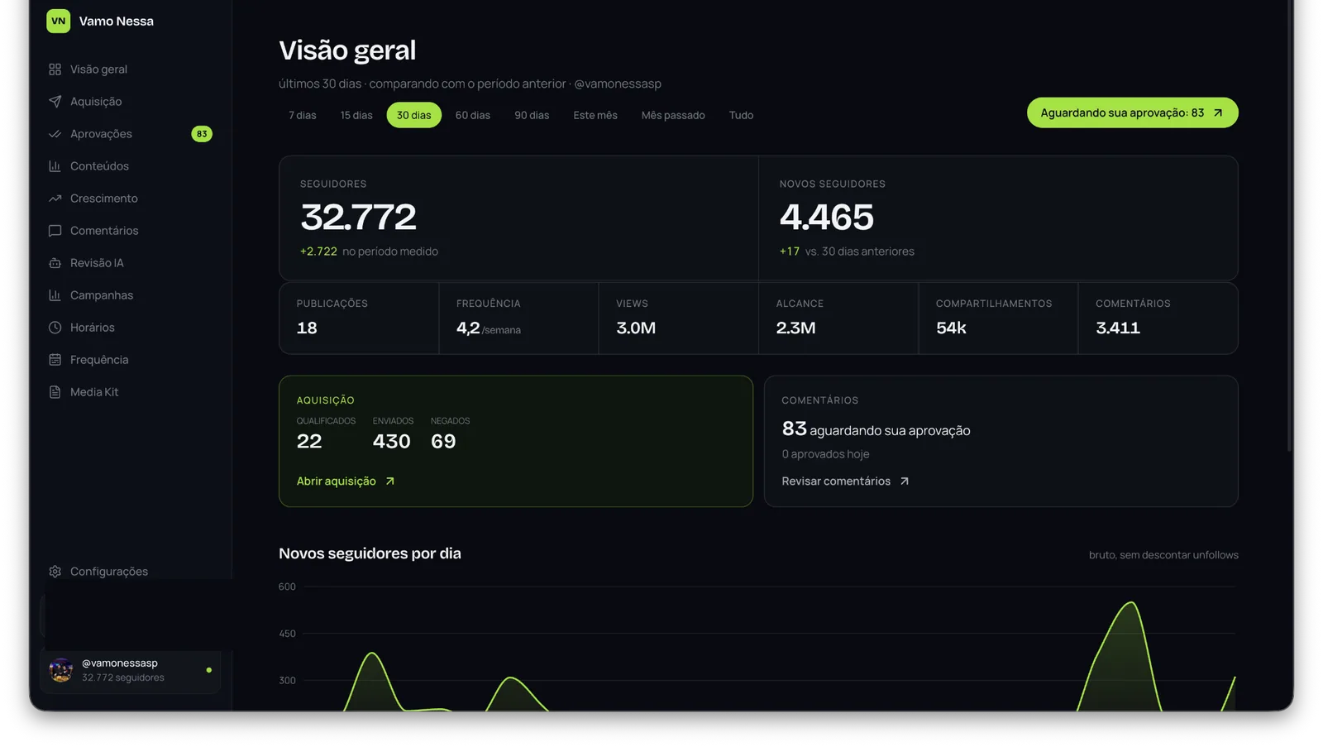
Task: Open Aguardando sua aprovação: 83 button
Action: coord(1133,113)
